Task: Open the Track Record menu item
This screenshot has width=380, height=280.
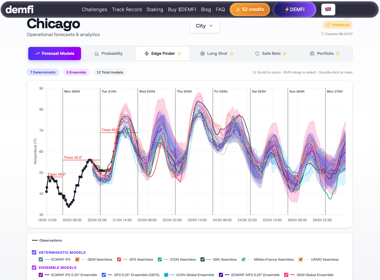Action: pos(127,10)
